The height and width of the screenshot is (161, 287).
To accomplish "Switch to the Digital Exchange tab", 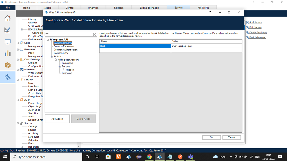I will click(149, 8).
